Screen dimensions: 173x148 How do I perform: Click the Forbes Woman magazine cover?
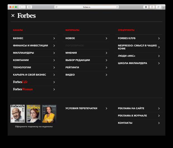click(x=49, y=114)
